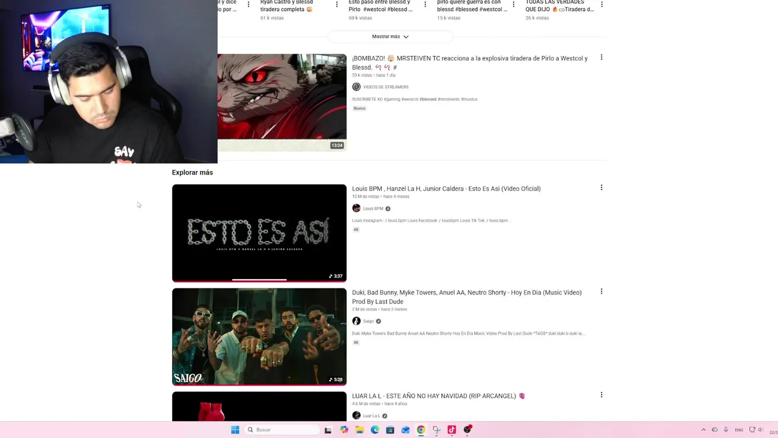The height and width of the screenshot is (438, 778).
Task: Open options for Esto paso entre Blessd short
Action: pyautogui.click(x=425, y=4)
